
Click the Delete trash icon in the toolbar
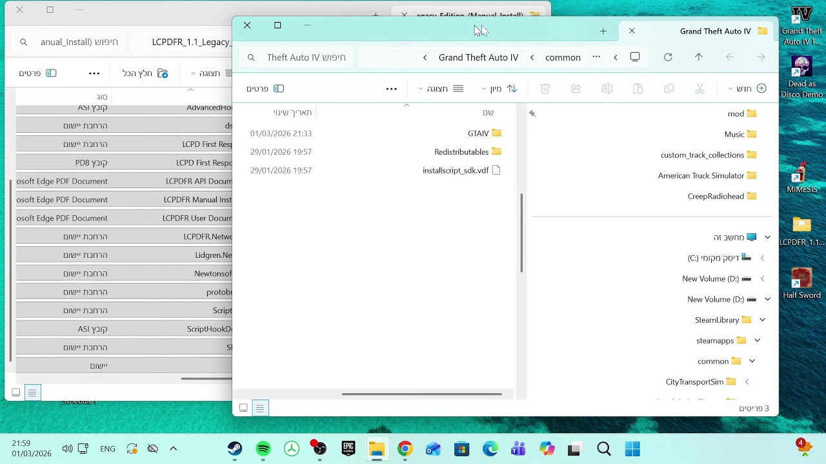click(x=545, y=89)
